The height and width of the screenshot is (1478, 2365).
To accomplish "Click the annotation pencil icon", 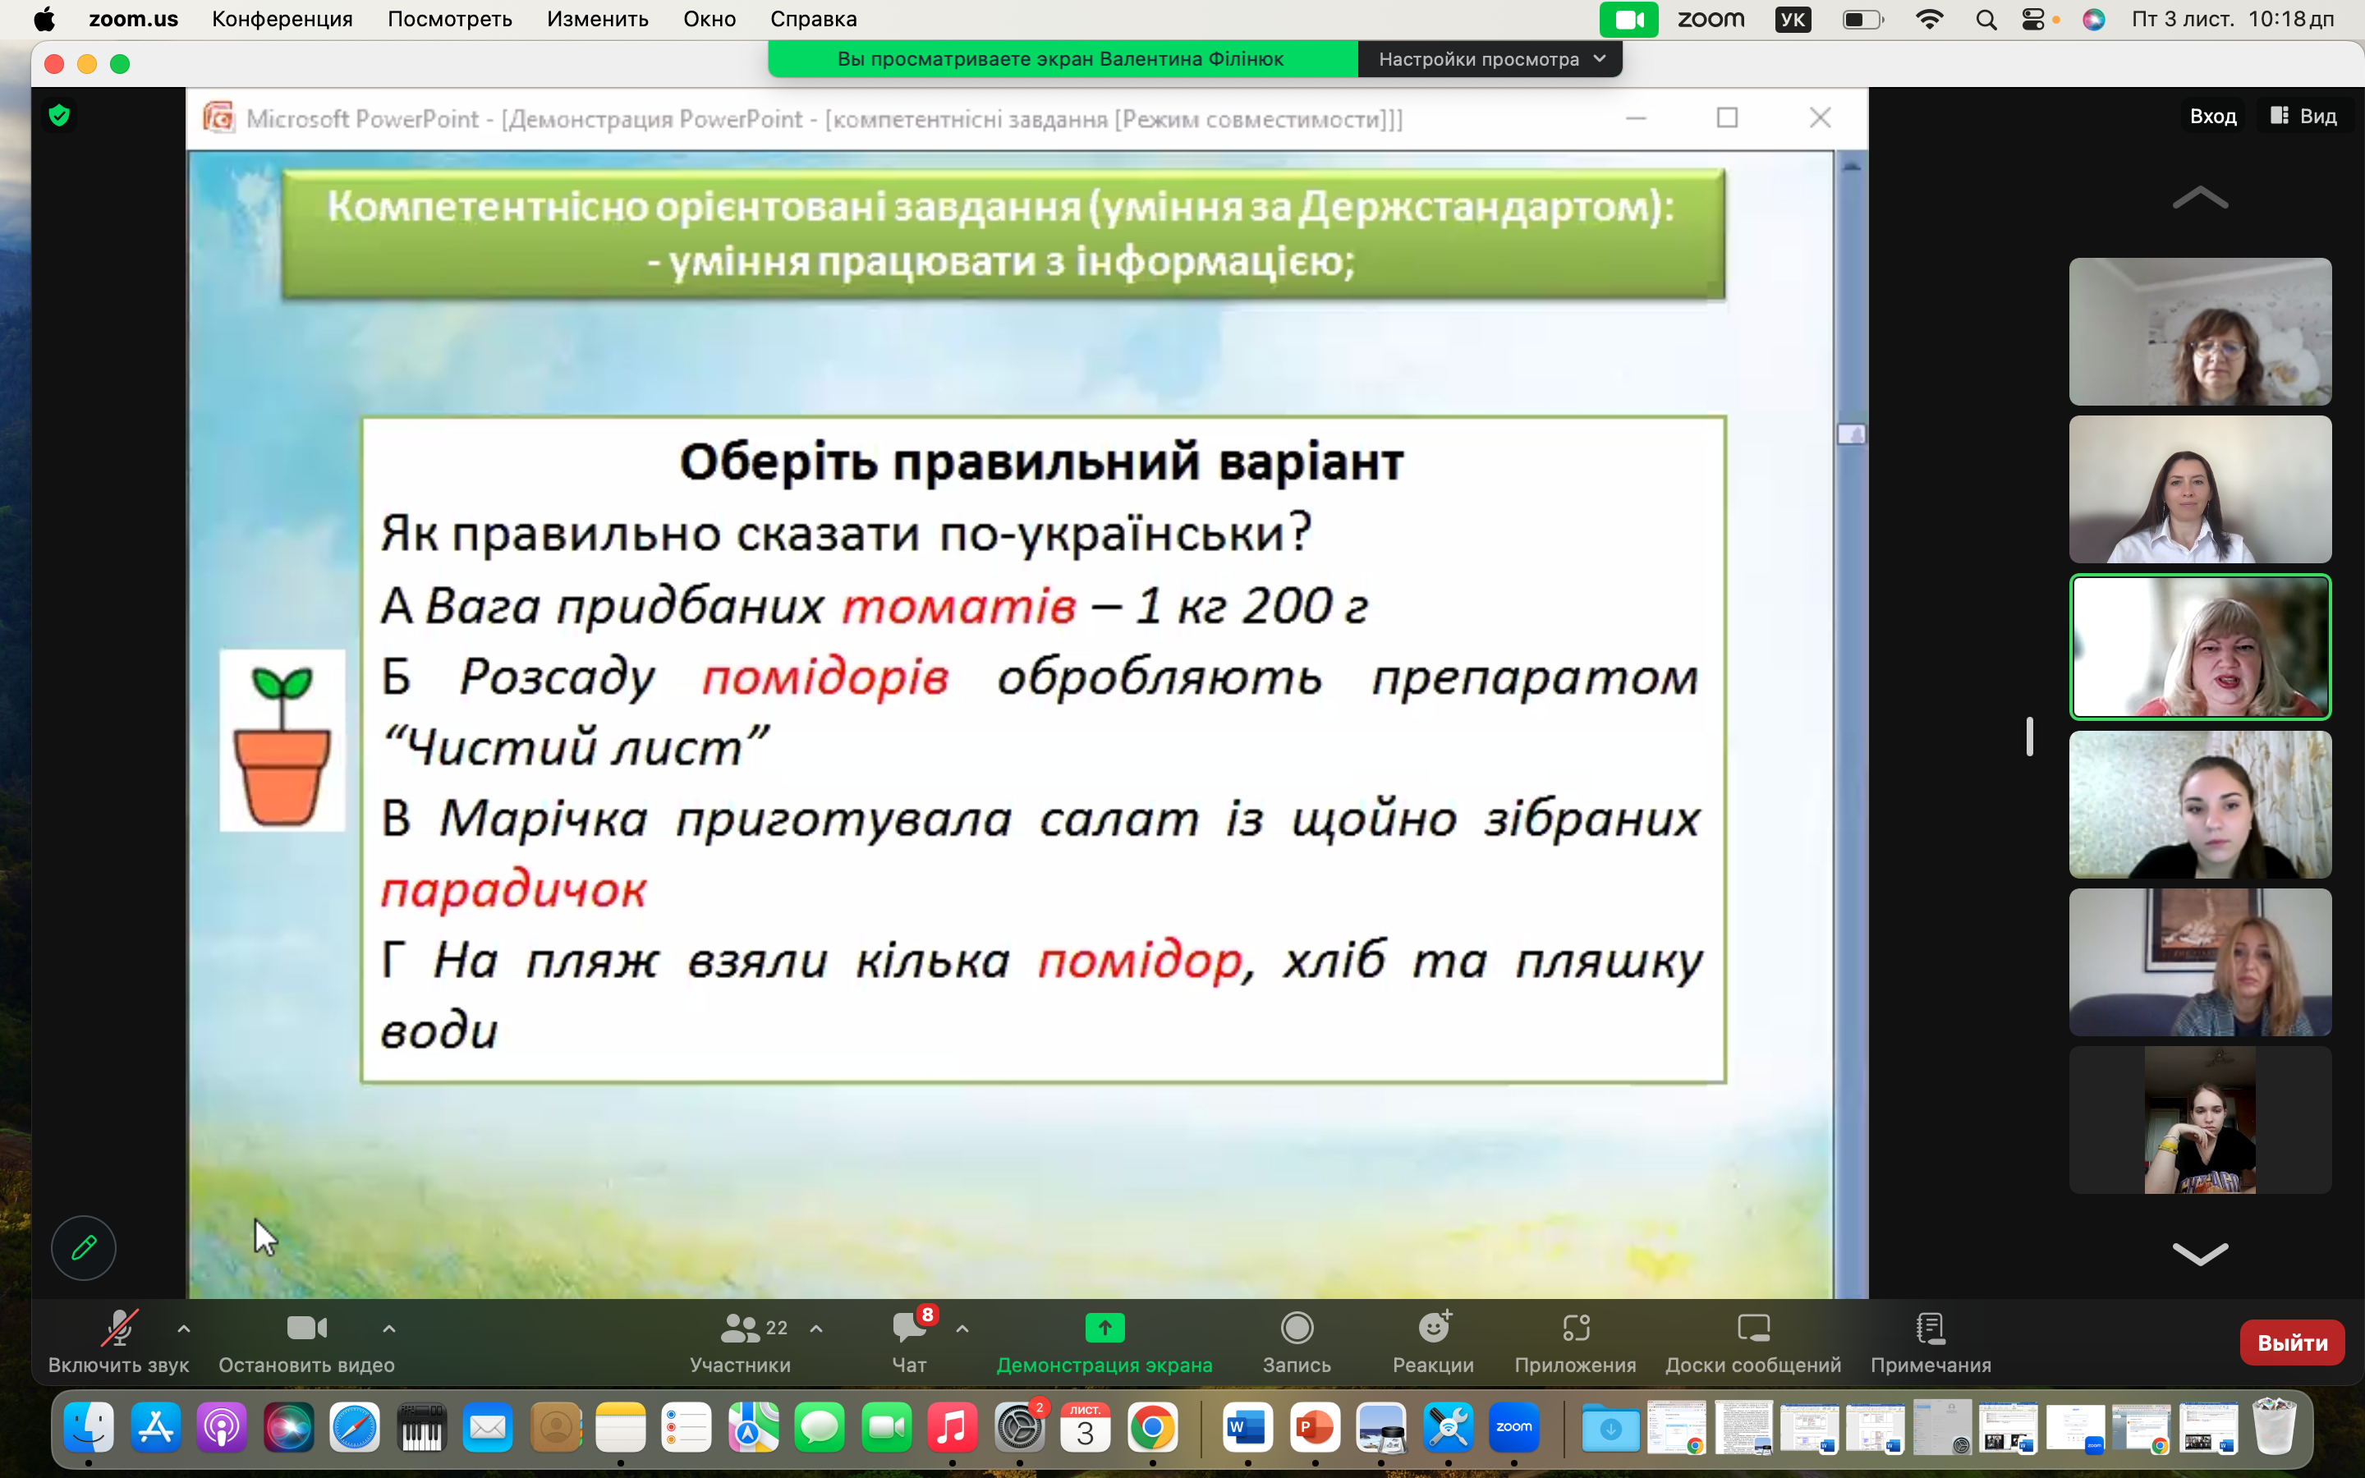I will coord(84,1247).
